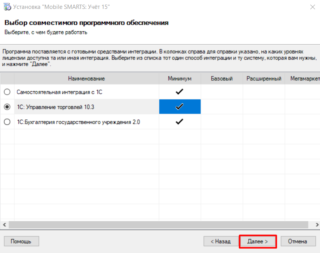Click the 'Мегамаркет' column header
Image resolution: width=320 pixels, height=253 pixels.
302,78
